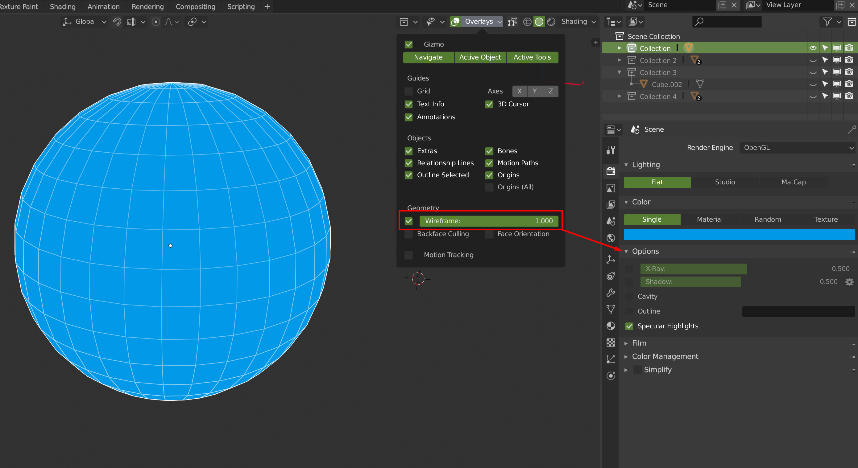Switch viewport to Wireframe shading mode

coord(527,22)
